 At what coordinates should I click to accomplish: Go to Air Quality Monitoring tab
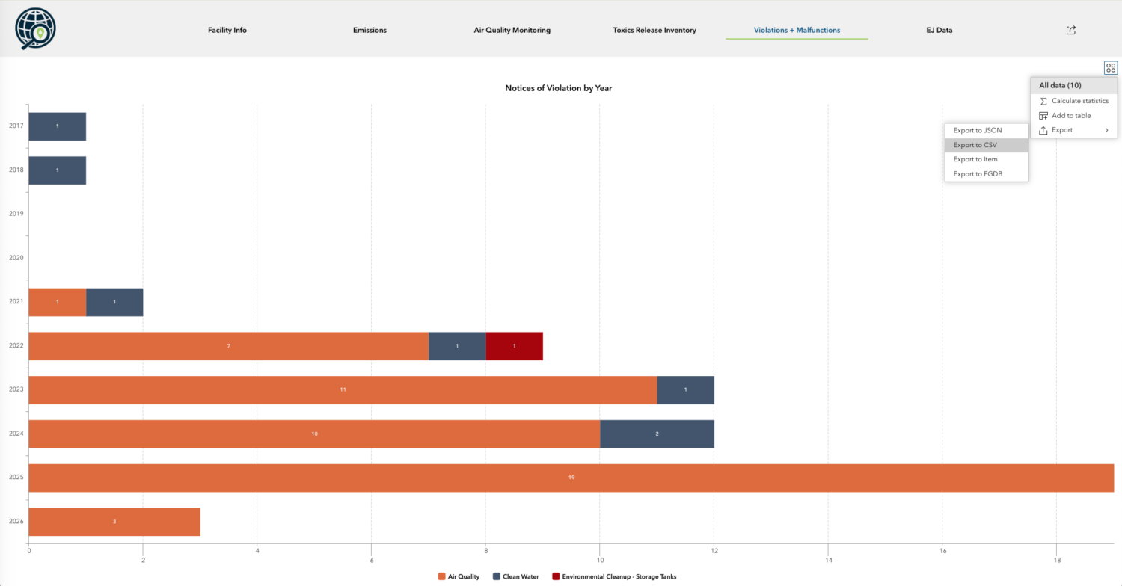[x=512, y=31]
